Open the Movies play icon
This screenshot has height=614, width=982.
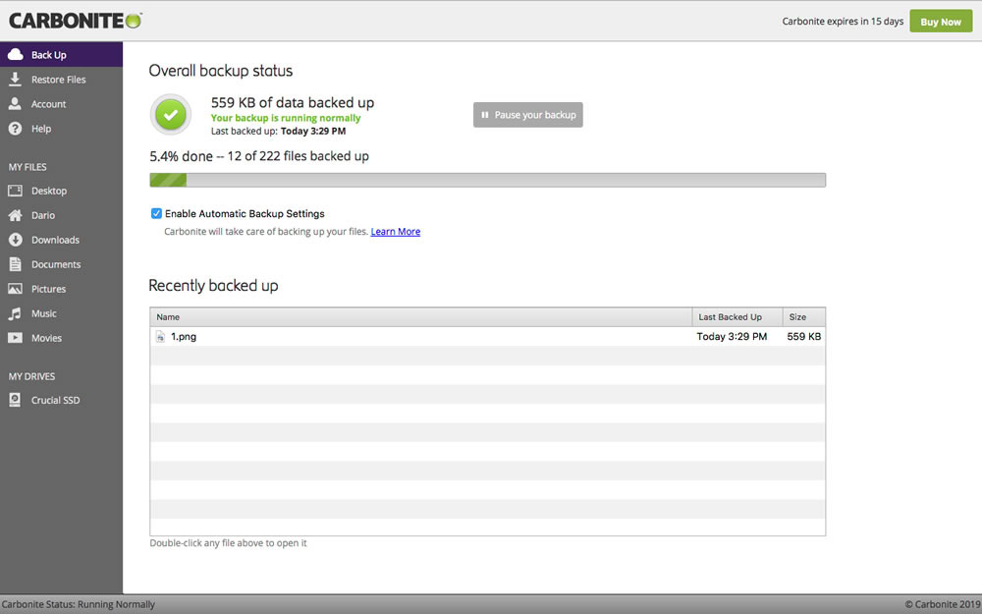15,338
